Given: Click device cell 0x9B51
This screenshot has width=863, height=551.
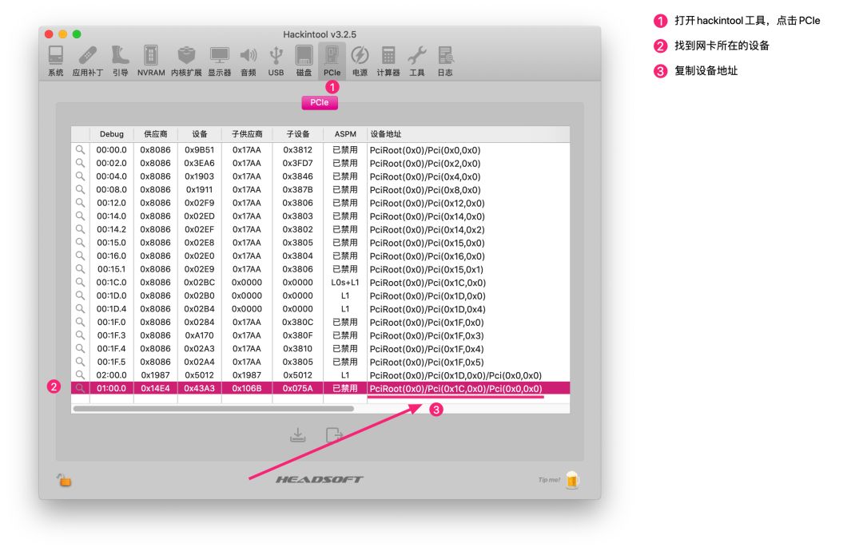Looking at the screenshot, I should (x=199, y=149).
